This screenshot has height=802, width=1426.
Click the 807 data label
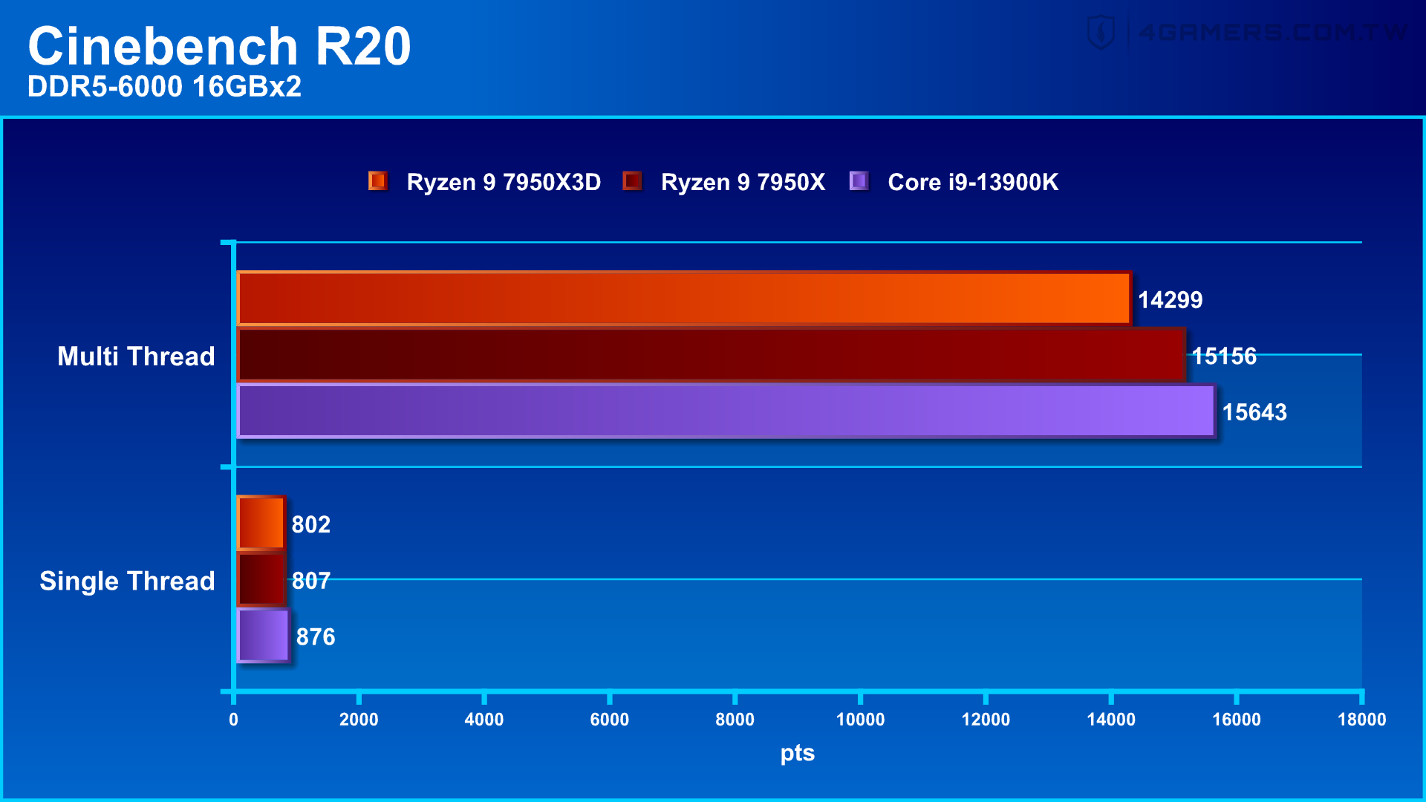coord(311,581)
